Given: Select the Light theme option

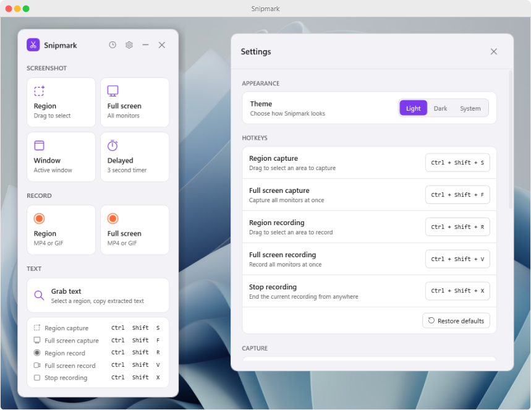Looking at the screenshot, I should coord(413,108).
